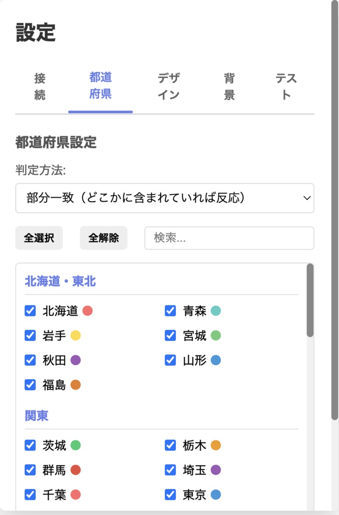Click the 検索 search field
The height and width of the screenshot is (515, 339).
tap(229, 238)
